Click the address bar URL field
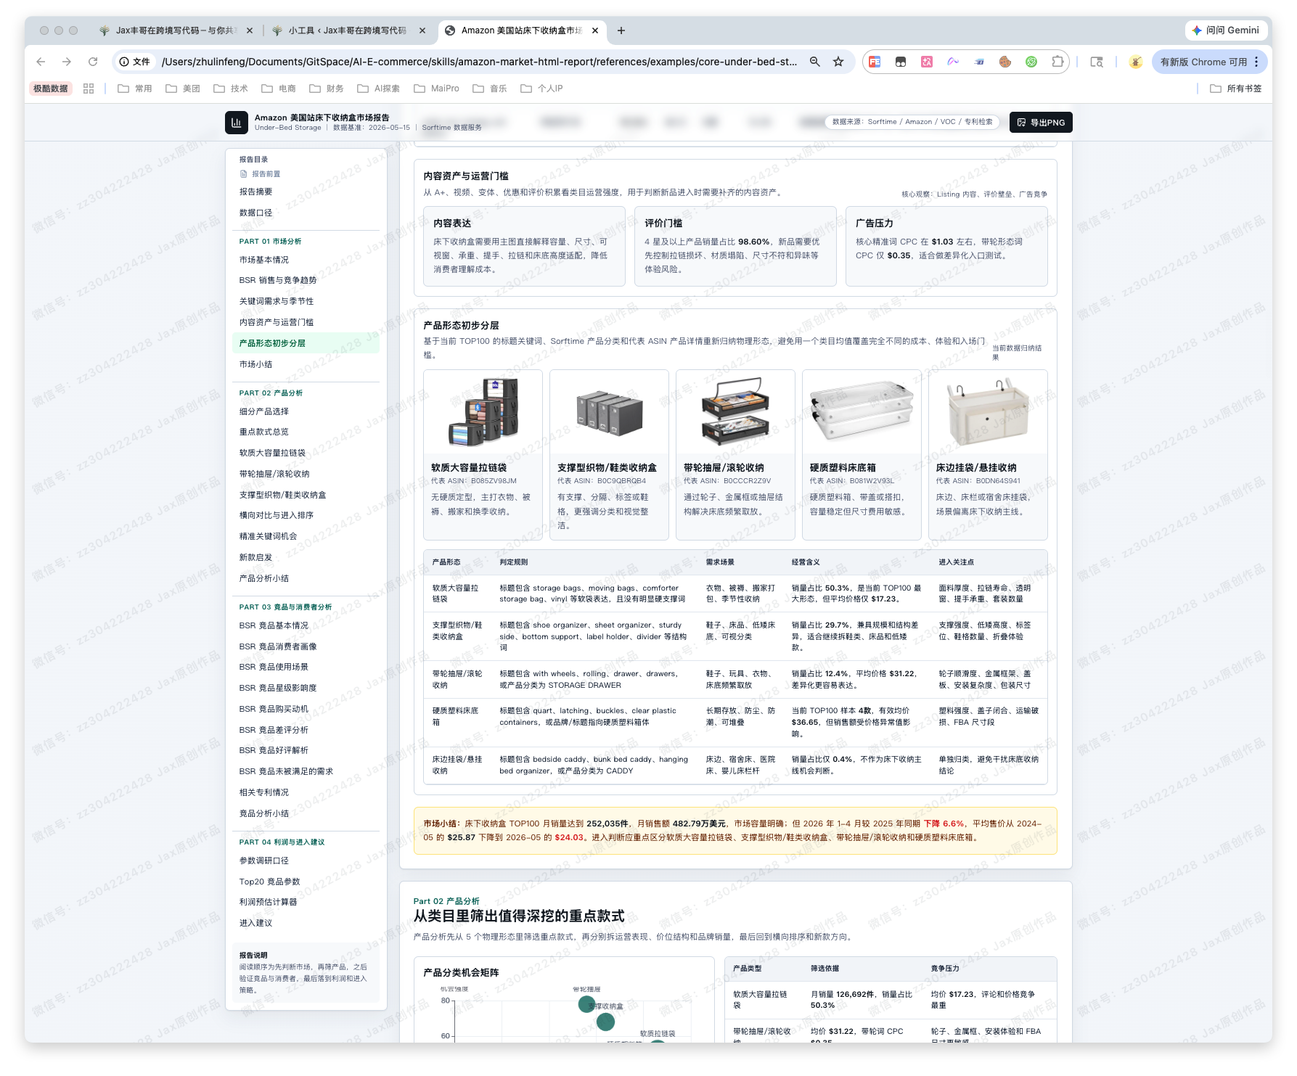The width and height of the screenshot is (1297, 1076). (x=479, y=62)
